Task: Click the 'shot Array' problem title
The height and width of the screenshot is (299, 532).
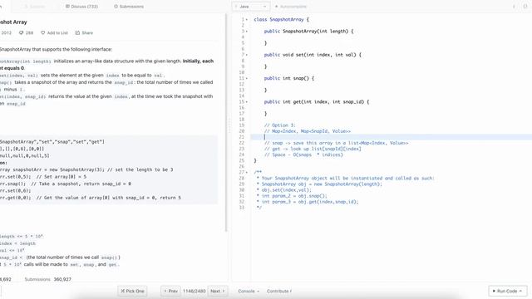Action: coord(13,22)
